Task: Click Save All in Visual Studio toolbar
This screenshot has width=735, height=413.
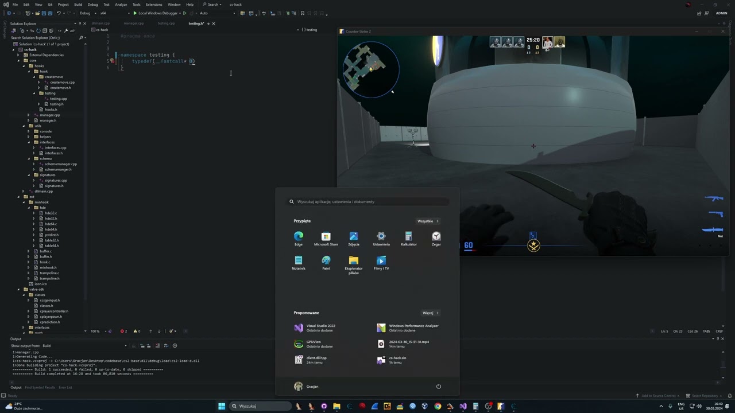Action: click(50, 13)
